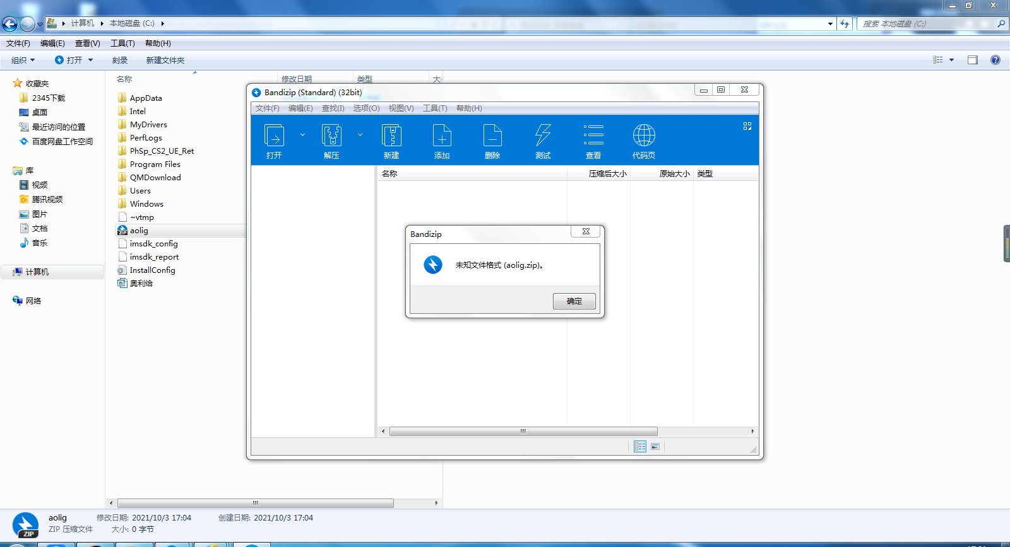Open the Explorer 编辑(E) menu
Viewport: 1010px width, 547px height.
point(52,43)
